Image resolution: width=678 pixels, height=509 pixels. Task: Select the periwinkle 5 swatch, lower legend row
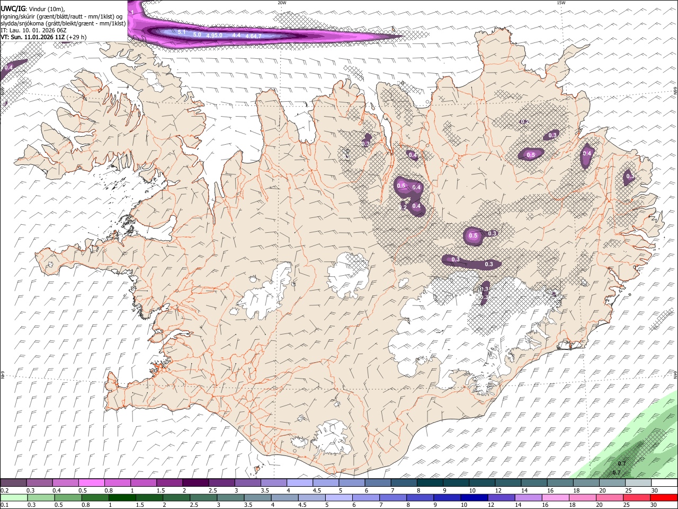[x=338, y=498]
